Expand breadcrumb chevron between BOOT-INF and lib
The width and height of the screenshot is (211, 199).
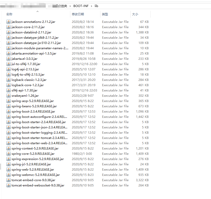[x=91, y=6]
